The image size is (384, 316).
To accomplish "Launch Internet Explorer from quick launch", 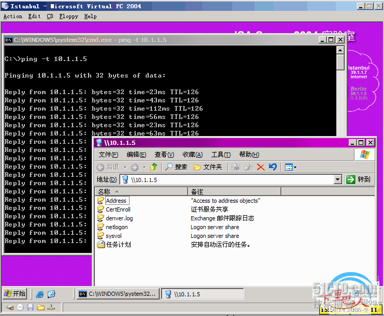I will tap(40, 294).
